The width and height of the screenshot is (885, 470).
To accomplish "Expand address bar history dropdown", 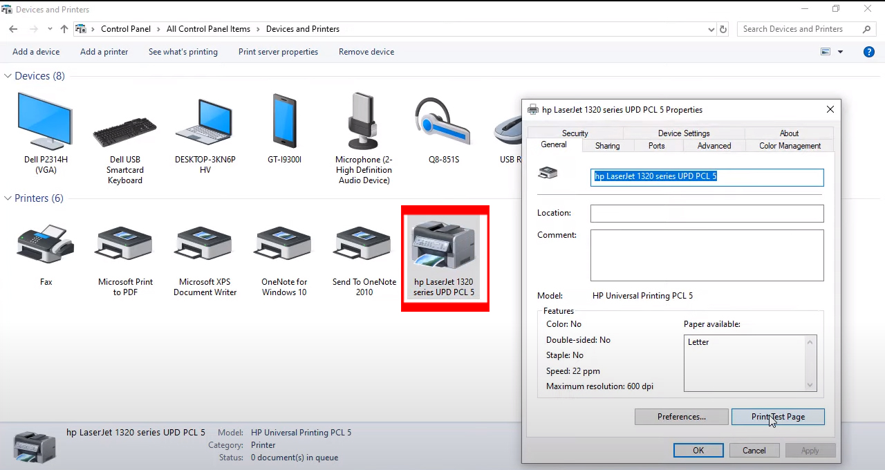I will pyautogui.click(x=711, y=29).
